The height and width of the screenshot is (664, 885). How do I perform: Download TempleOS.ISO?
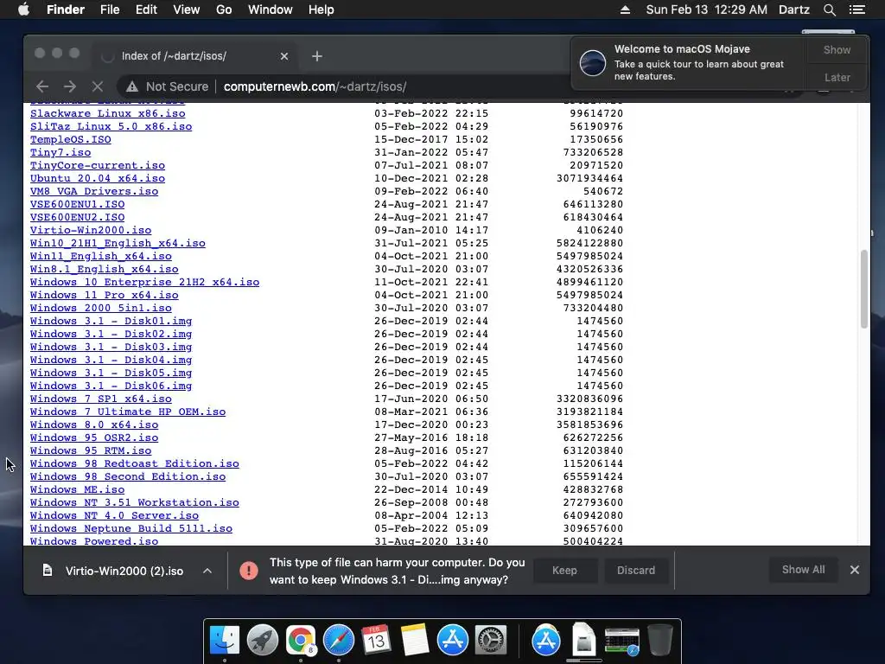click(71, 139)
